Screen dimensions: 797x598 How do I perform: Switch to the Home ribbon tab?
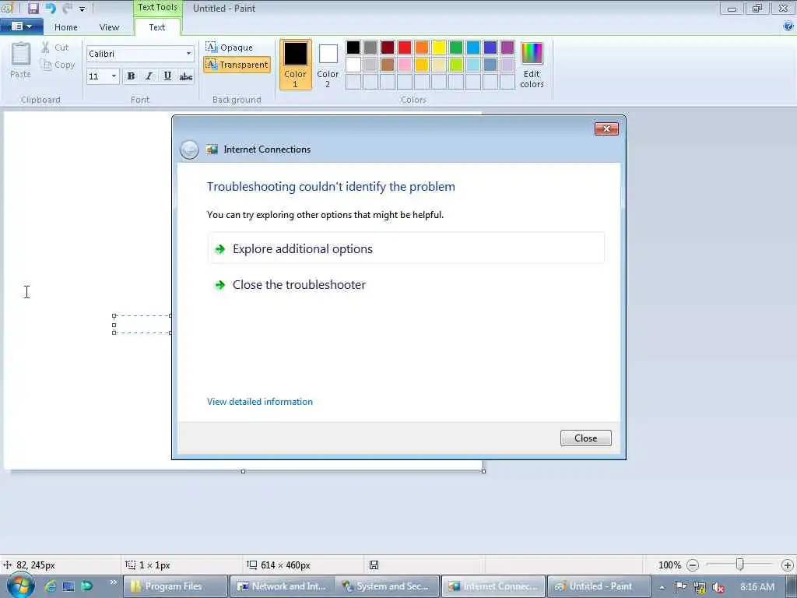point(66,27)
